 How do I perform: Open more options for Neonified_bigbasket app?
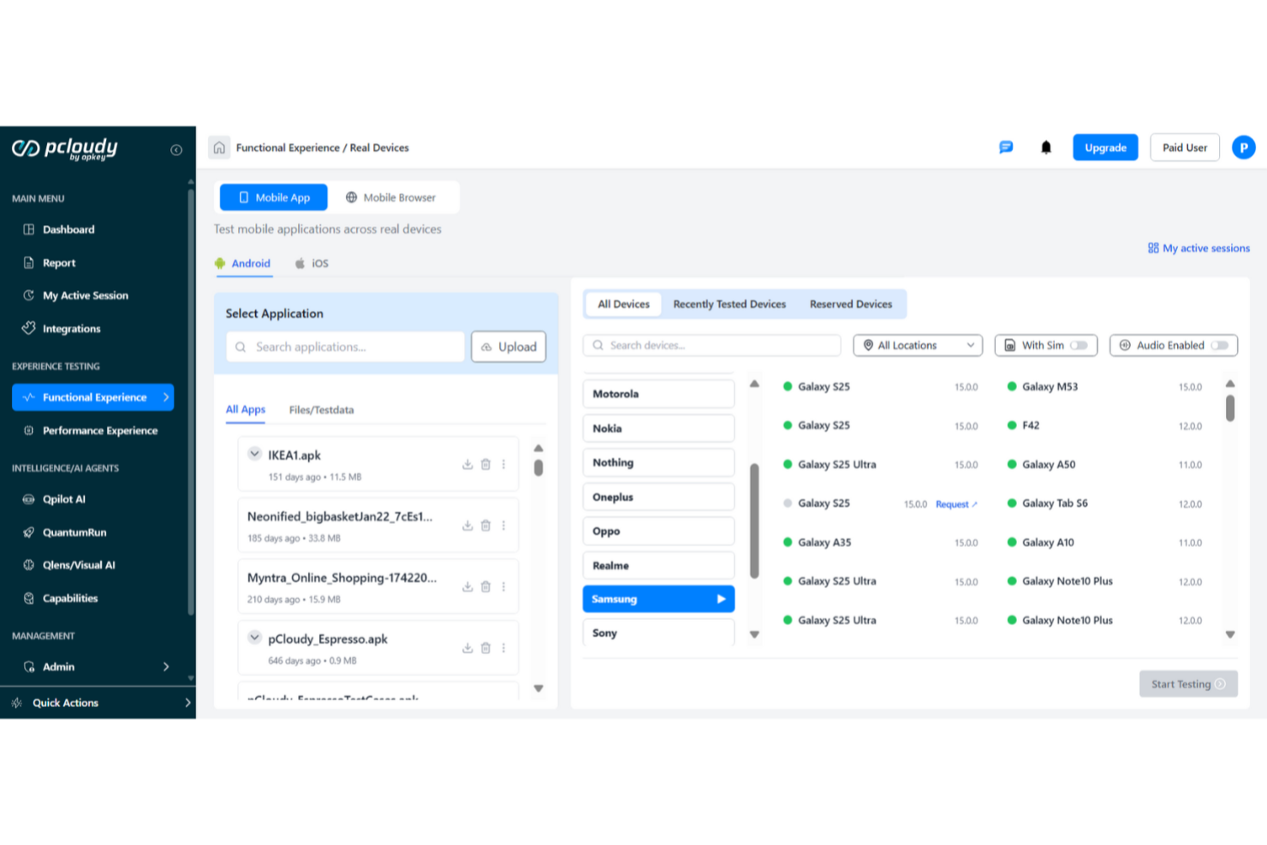point(503,526)
